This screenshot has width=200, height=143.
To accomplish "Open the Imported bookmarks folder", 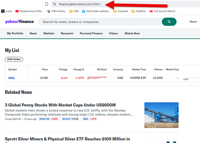I will click(121, 11).
